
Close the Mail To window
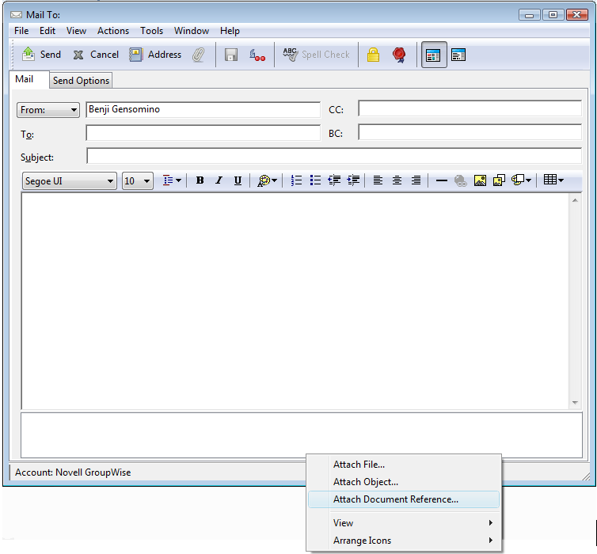point(577,15)
